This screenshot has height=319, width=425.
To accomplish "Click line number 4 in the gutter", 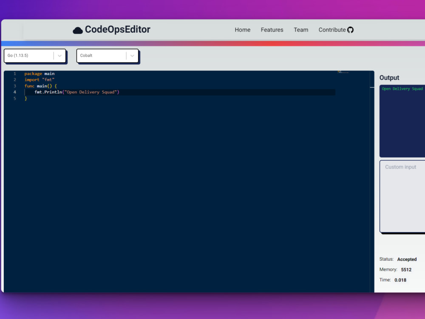I will click(x=14, y=92).
